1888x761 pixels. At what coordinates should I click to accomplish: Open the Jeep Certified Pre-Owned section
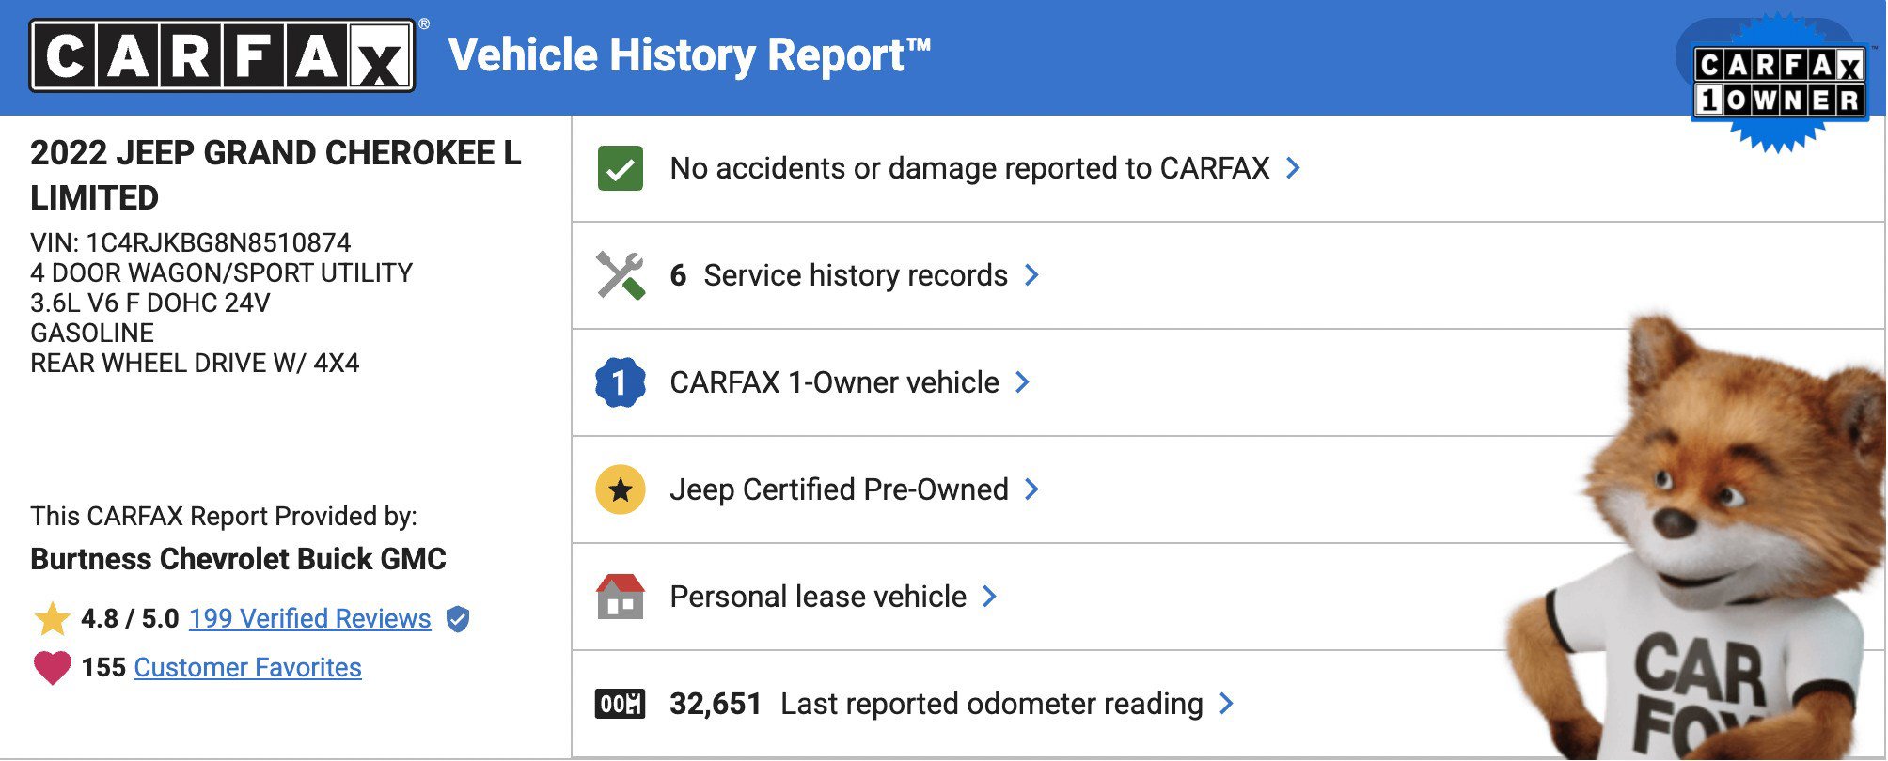(839, 489)
